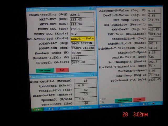Click the RMY-Temp value -12.23

click(x=154, y=20)
